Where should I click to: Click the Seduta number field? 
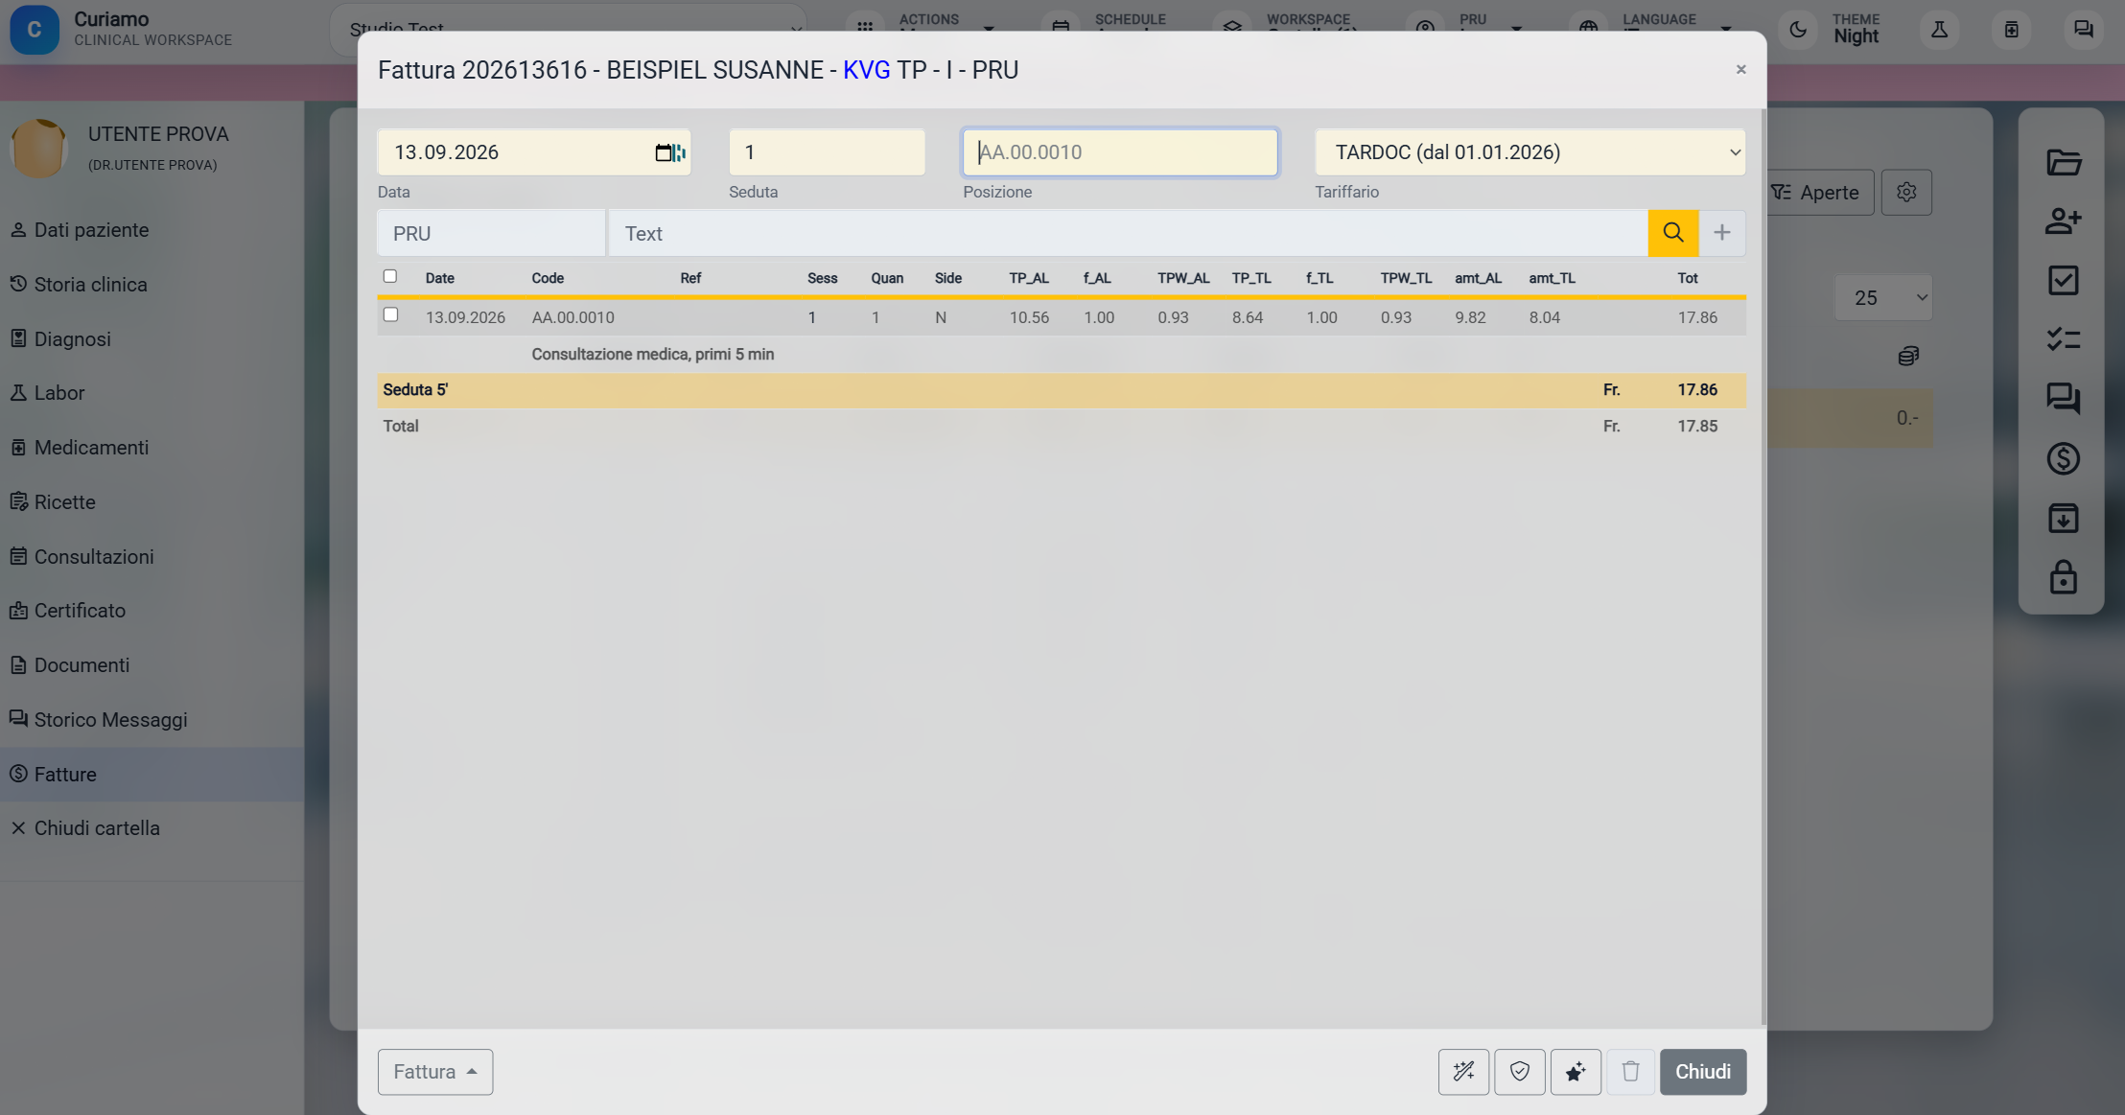(x=827, y=152)
